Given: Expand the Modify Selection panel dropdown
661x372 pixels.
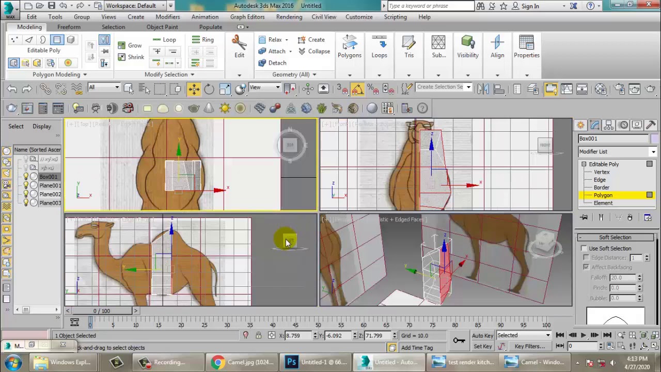Looking at the screenshot, I should 169,74.
